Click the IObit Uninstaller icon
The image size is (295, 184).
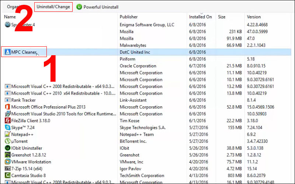pos(7,148)
